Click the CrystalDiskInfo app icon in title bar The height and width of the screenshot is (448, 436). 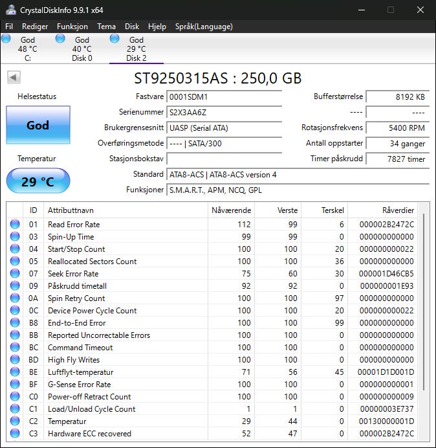(x=11, y=10)
